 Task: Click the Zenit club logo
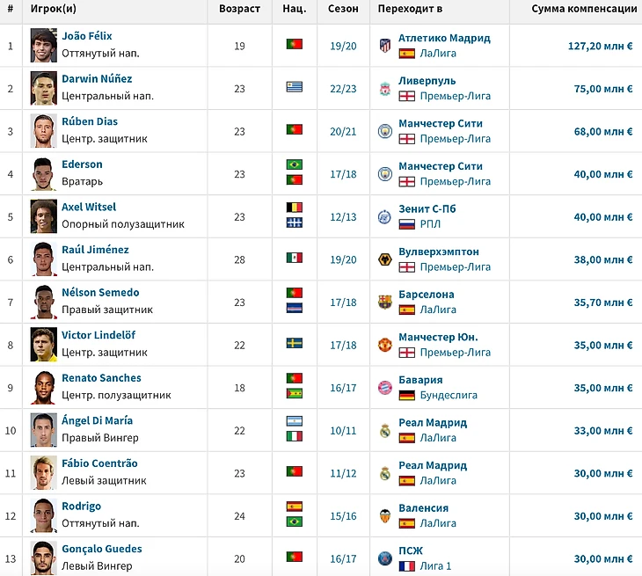pos(385,216)
